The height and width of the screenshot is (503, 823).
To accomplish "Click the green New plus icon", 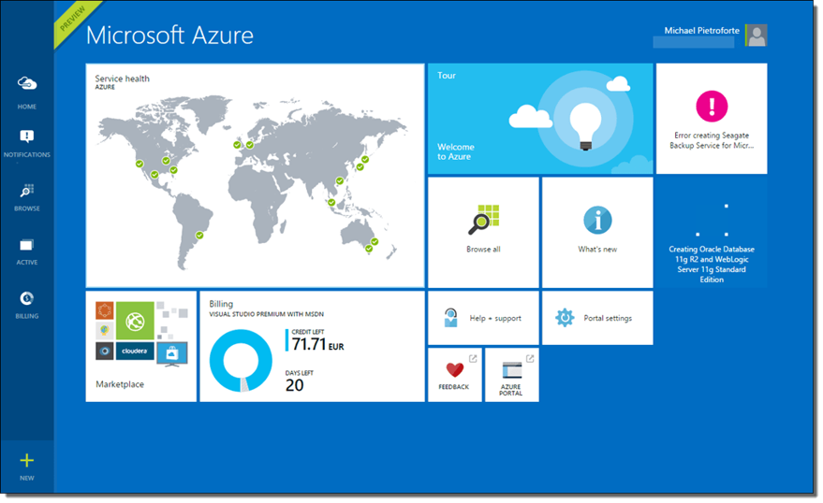I will tap(27, 461).
